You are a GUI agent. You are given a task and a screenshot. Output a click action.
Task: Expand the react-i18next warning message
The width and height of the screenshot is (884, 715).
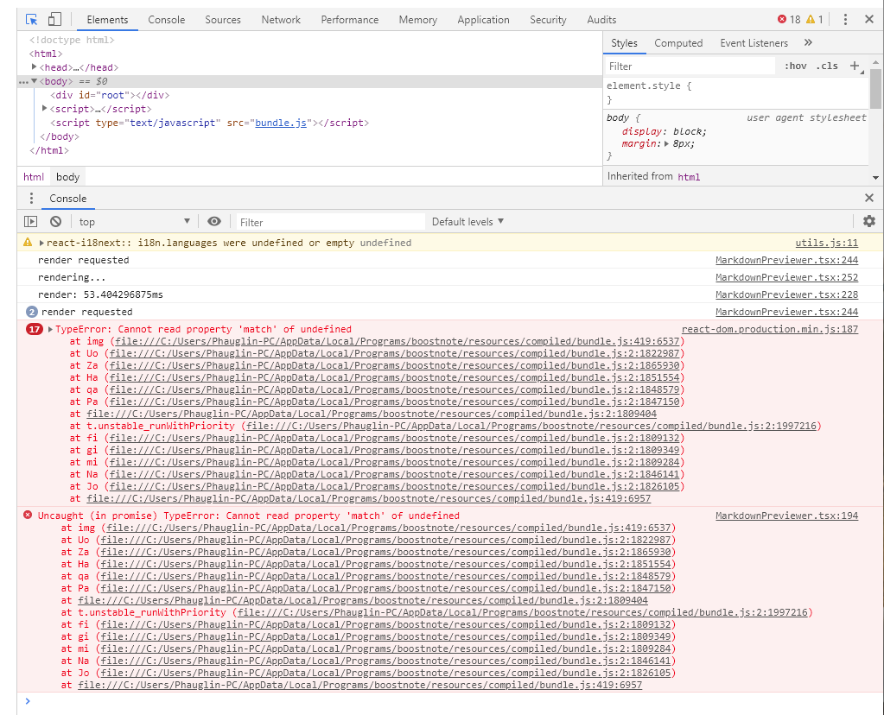pyautogui.click(x=41, y=243)
